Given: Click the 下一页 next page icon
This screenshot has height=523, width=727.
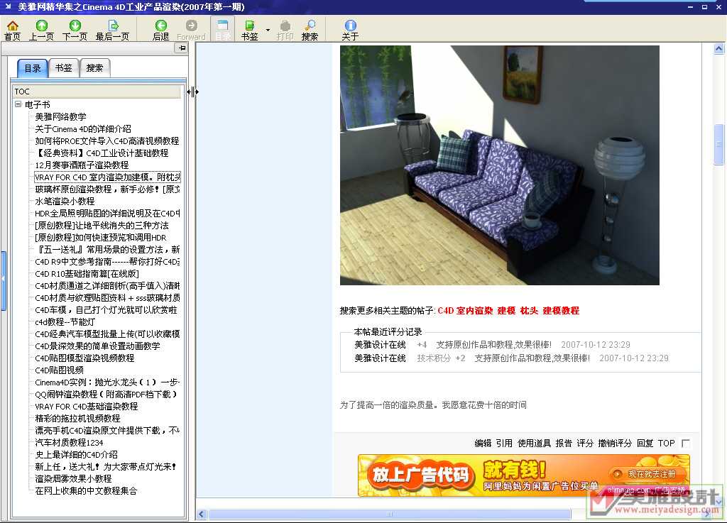Looking at the screenshot, I should coord(75,26).
